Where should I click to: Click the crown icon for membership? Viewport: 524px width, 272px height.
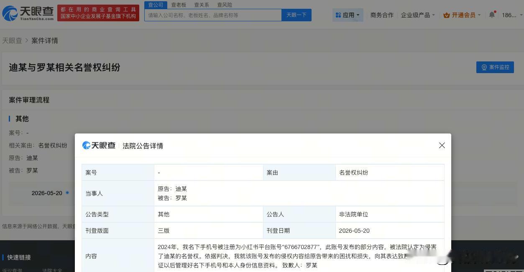coord(447,15)
